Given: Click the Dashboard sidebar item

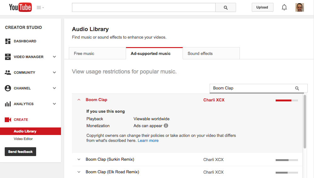Looking at the screenshot, I should pyautogui.click(x=25, y=41).
